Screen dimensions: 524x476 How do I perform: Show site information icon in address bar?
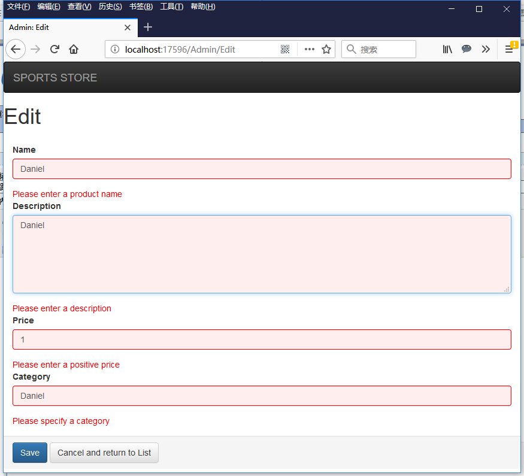pos(114,50)
